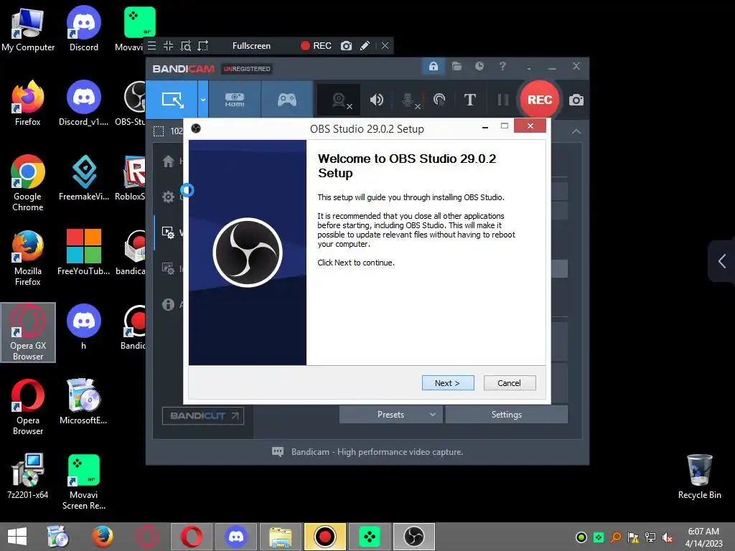Click the Bandicam lock icon
735x551 pixels.
tap(433, 66)
